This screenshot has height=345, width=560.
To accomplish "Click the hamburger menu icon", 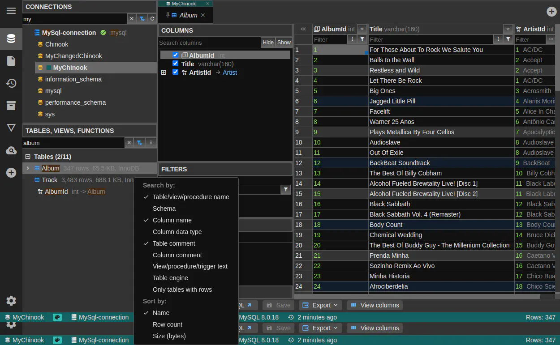I will tap(11, 11).
